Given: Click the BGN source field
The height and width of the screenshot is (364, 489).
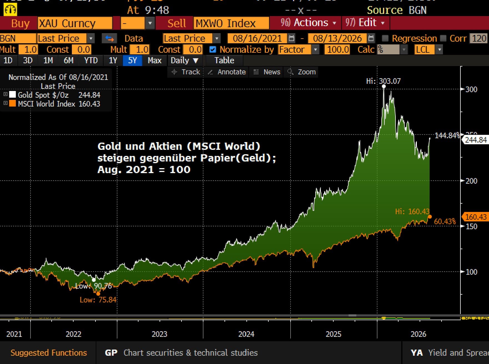Looking at the screenshot, I should click(x=18, y=38).
